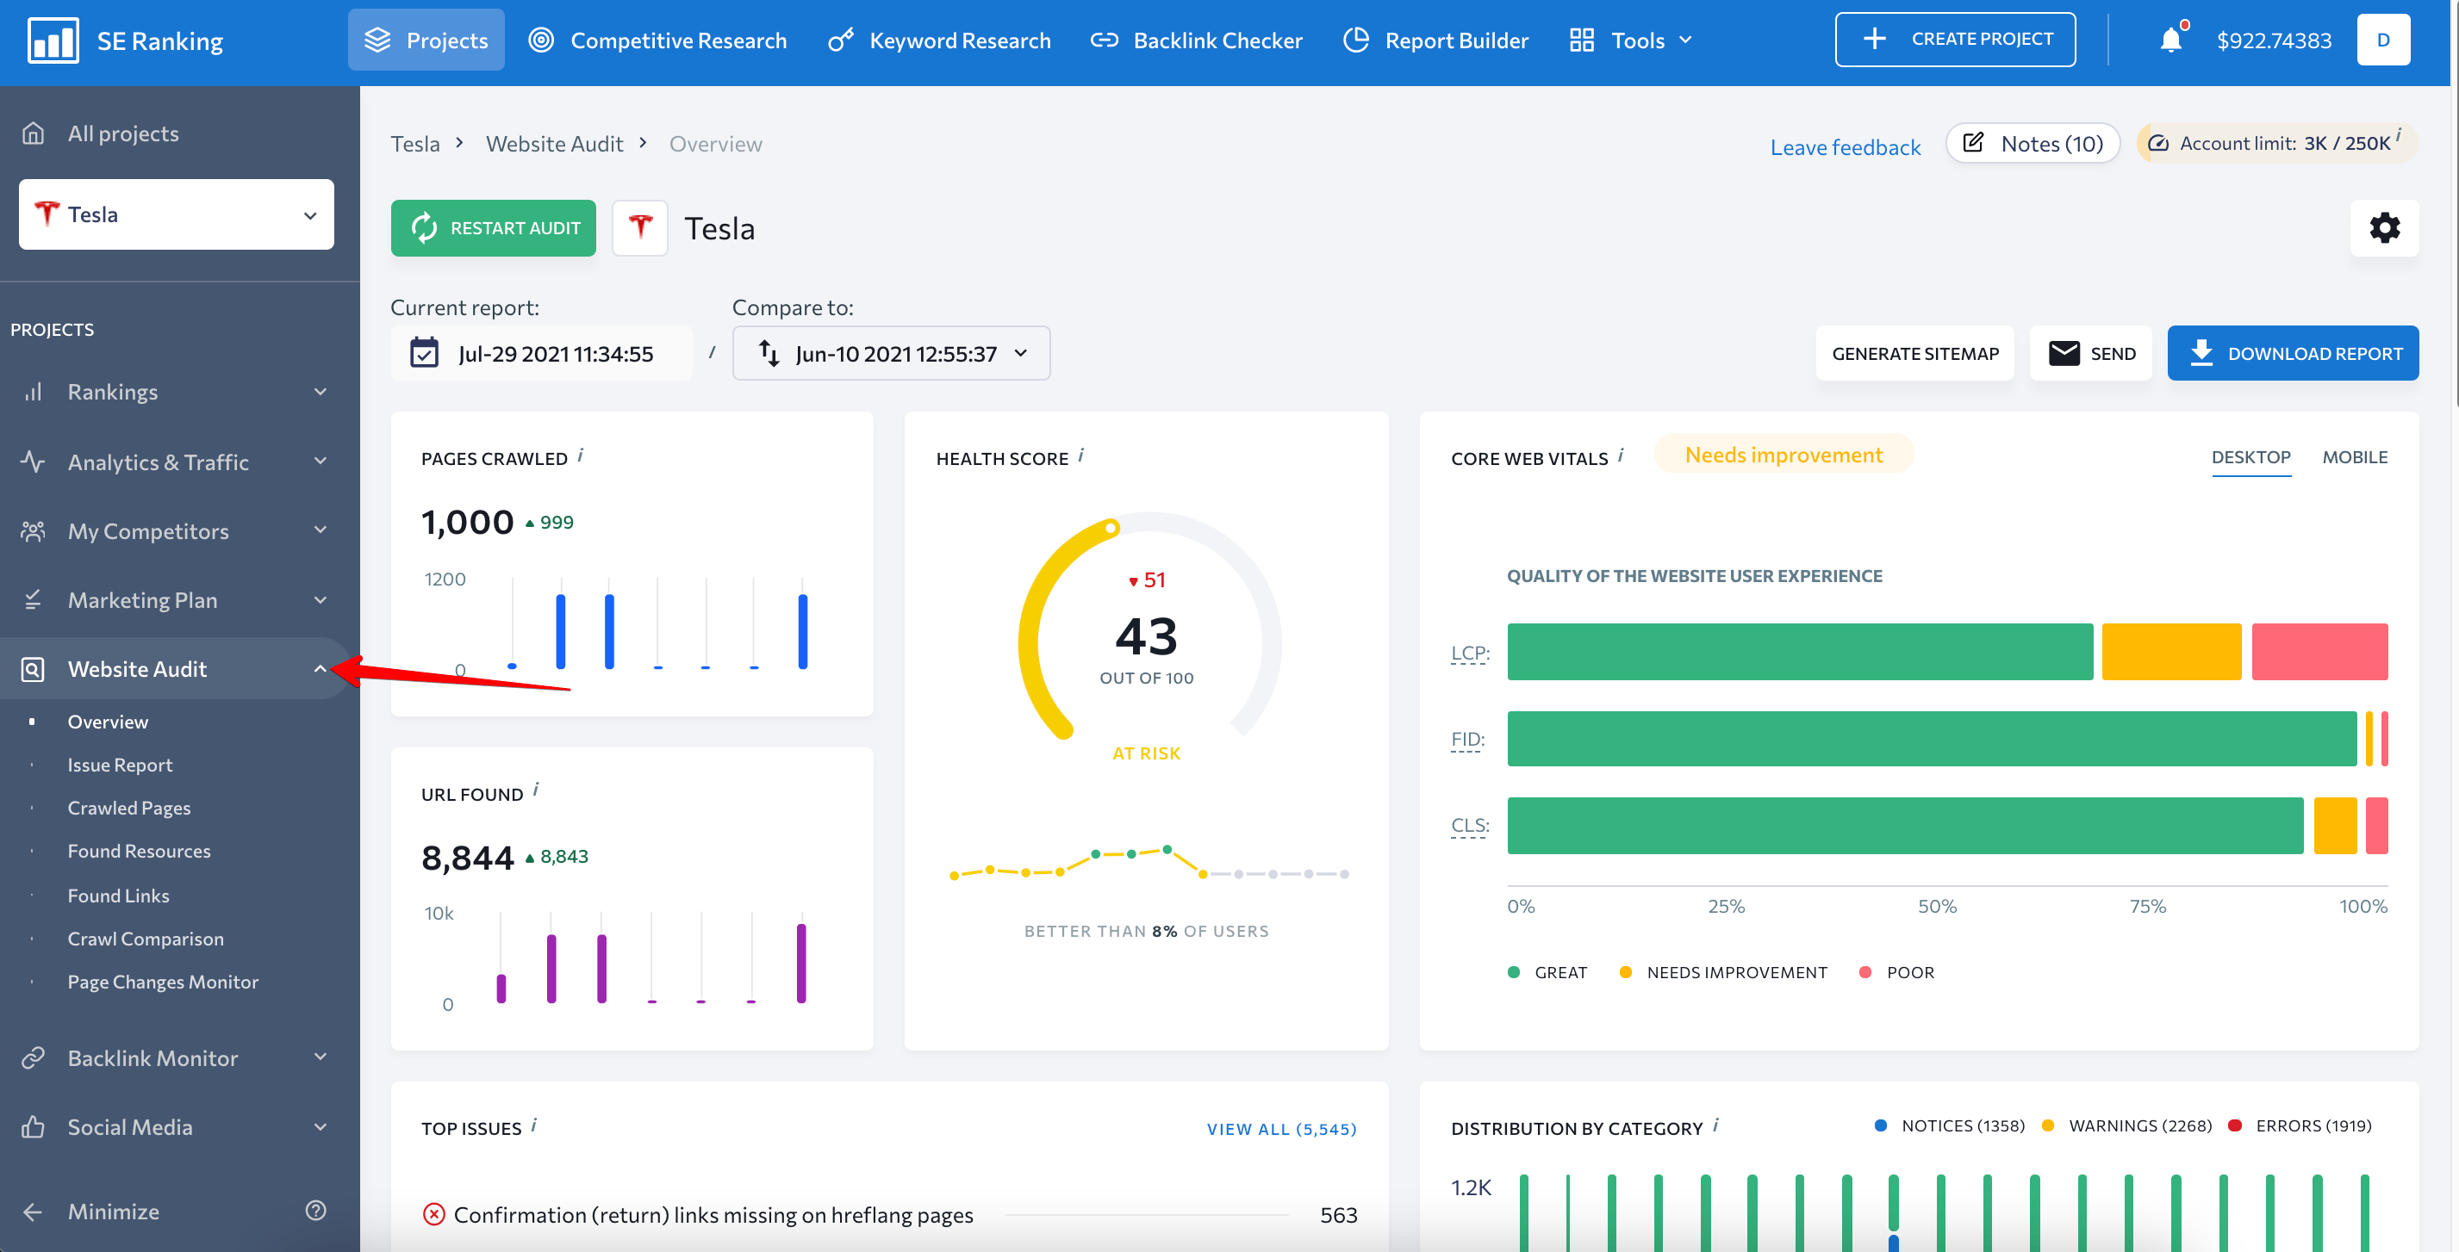Open Issue Report in sidebar
The image size is (2459, 1252).
(x=119, y=765)
